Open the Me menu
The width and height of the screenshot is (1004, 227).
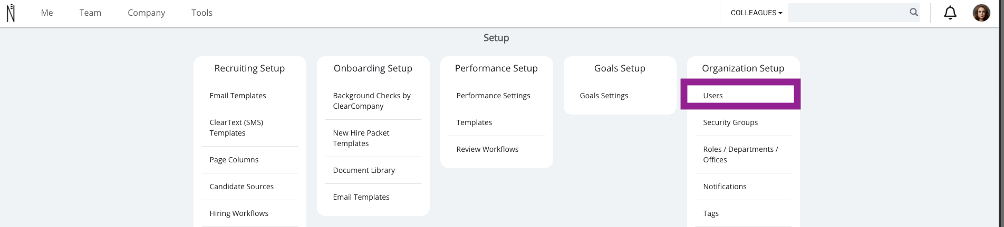pyautogui.click(x=47, y=13)
